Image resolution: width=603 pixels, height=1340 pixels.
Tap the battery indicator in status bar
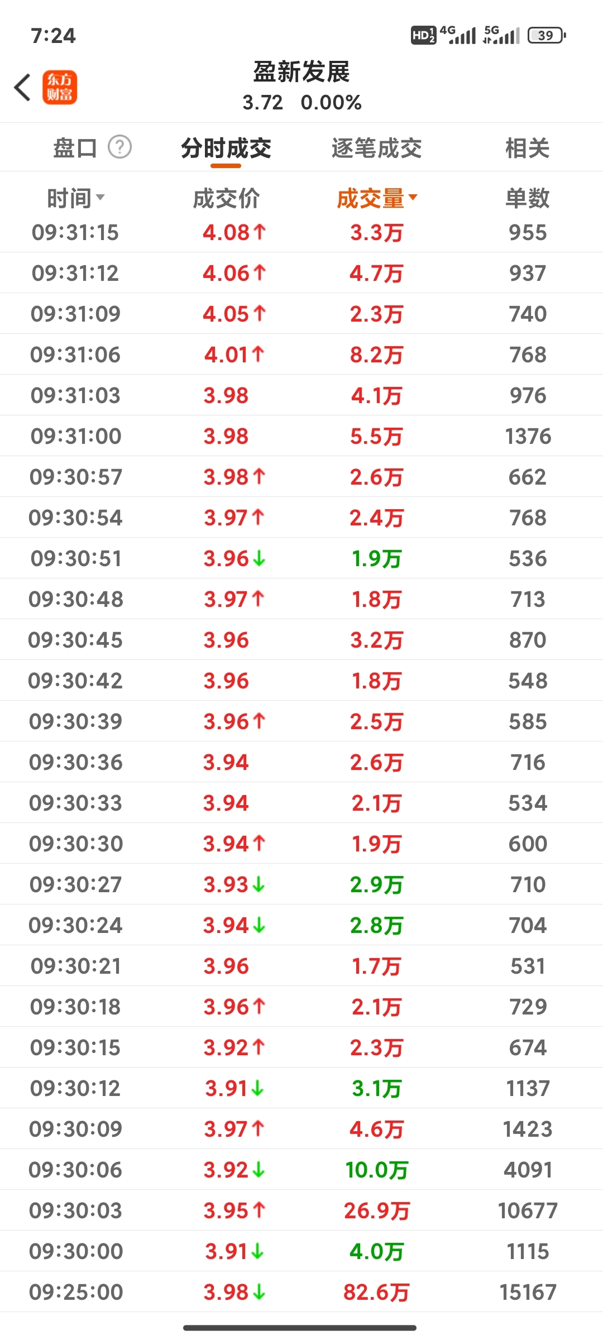547,35
